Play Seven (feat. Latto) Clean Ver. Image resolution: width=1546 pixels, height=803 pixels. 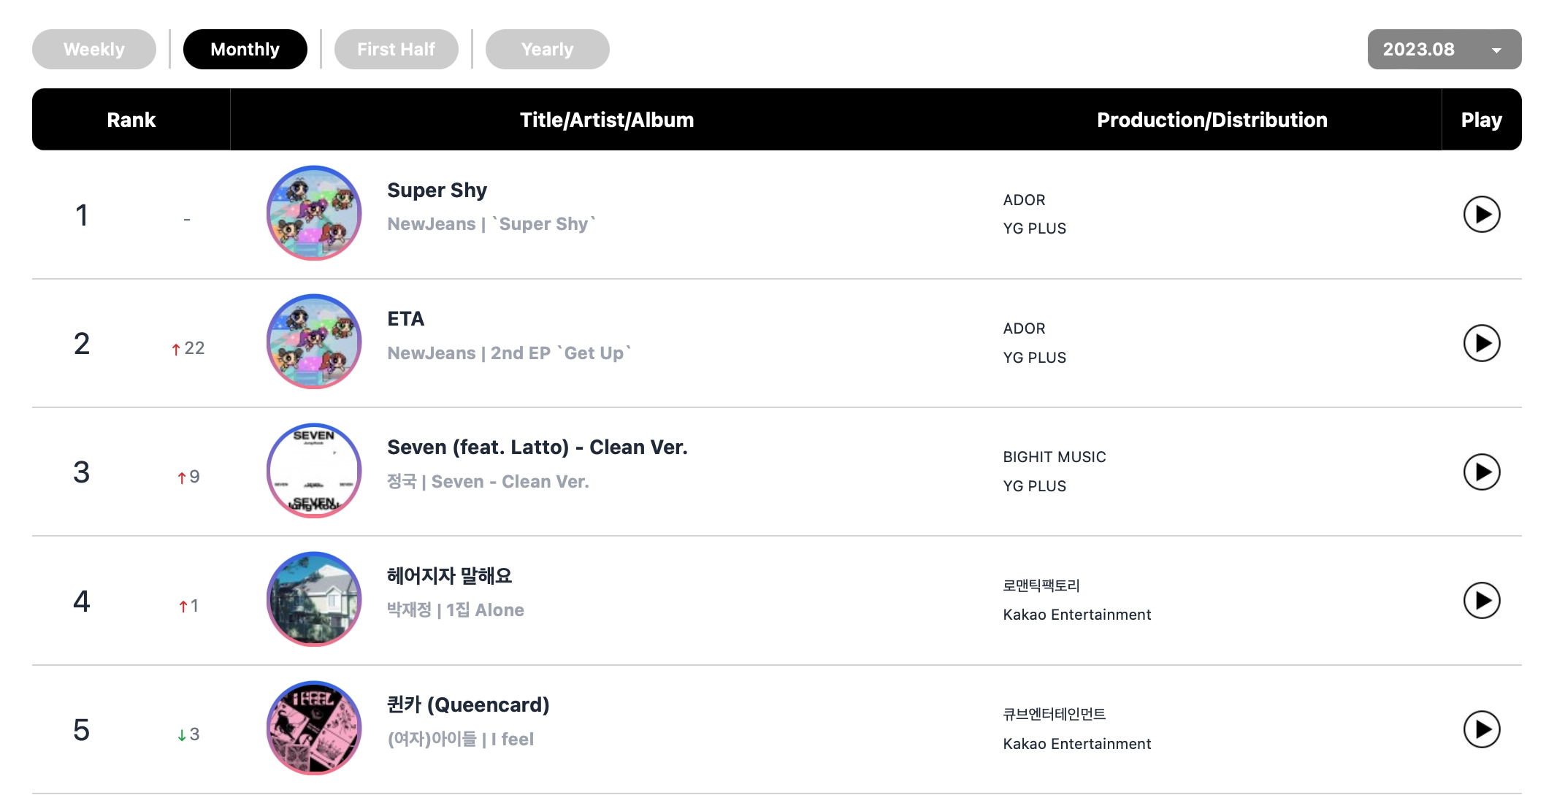coord(1481,472)
